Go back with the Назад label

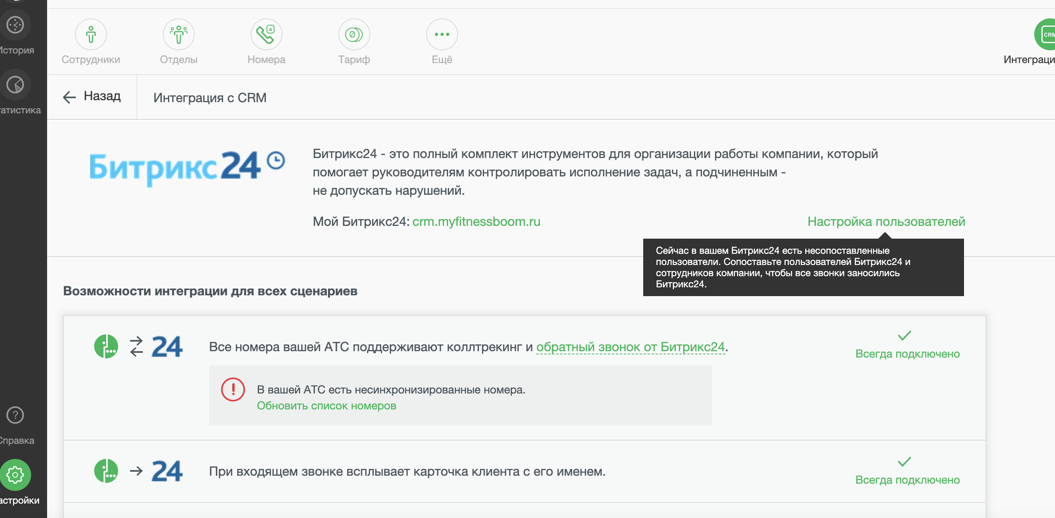(102, 96)
